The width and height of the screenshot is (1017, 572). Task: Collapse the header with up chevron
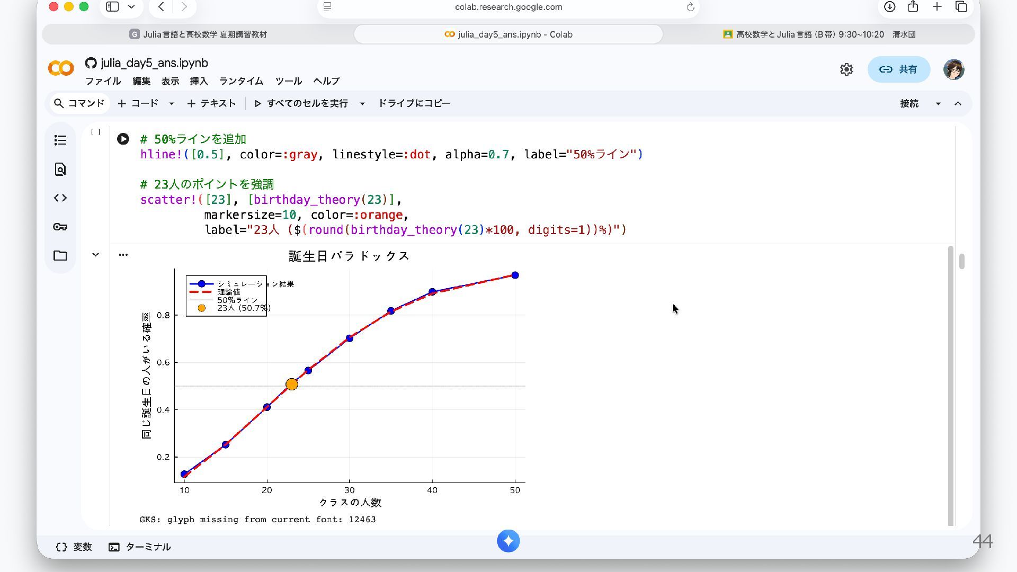958,104
